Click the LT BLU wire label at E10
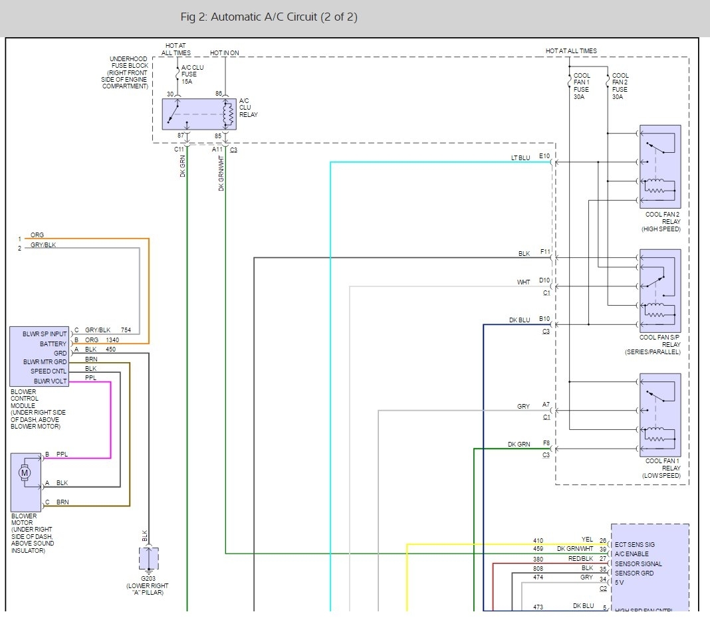This screenshot has width=710, height=618. pos(520,158)
